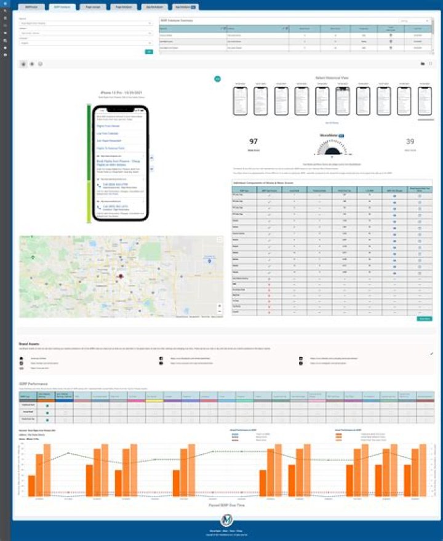Click the map zoom in button
Screen dimensions: 443x541
click(220, 305)
